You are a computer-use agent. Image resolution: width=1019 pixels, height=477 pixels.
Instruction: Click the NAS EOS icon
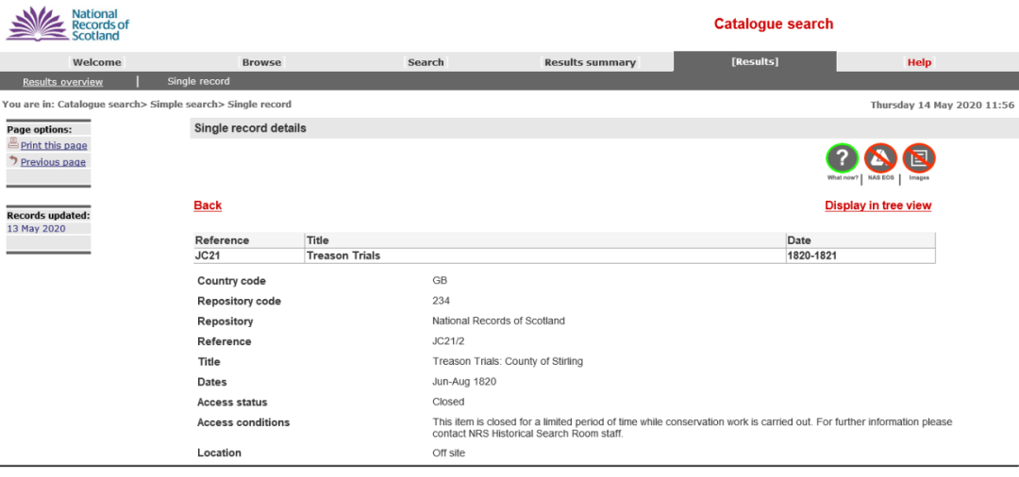click(880, 157)
